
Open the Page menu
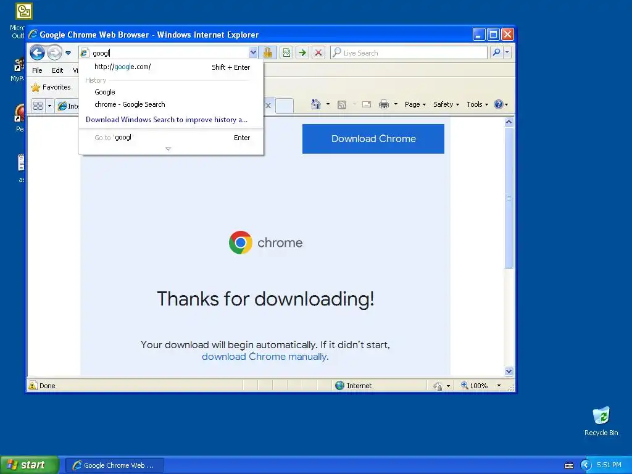[415, 104]
